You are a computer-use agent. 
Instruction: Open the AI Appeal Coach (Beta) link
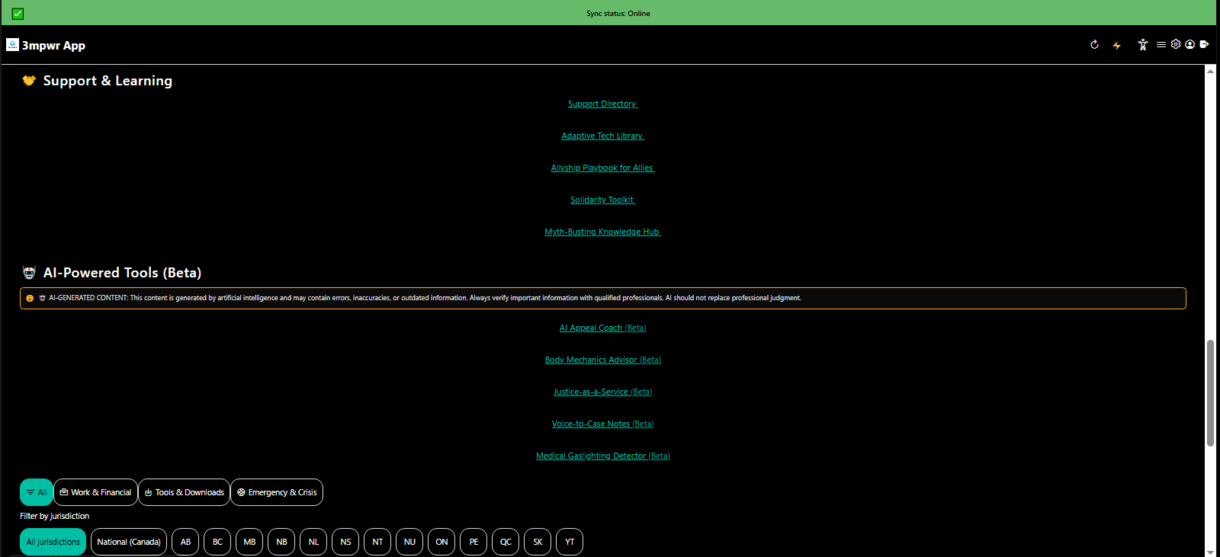(x=602, y=328)
